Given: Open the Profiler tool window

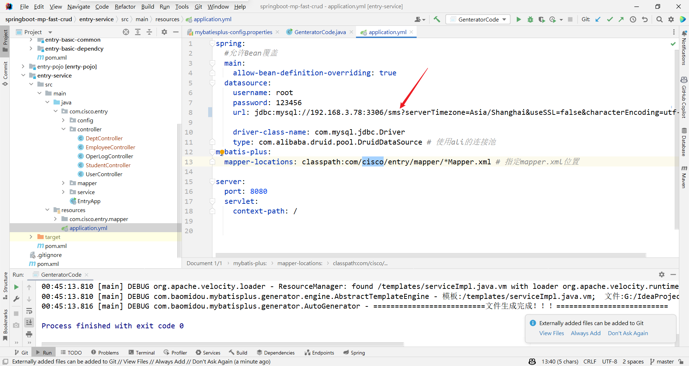Looking at the screenshot, I should click(175, 353).
